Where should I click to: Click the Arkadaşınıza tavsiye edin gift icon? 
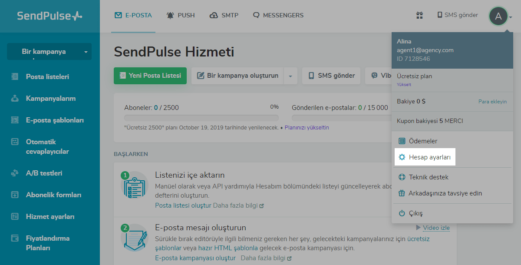pyautogui.click(x=402, y=193)
